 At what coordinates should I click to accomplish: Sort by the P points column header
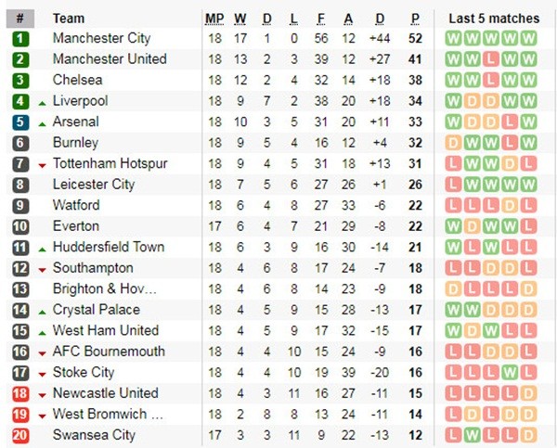pyautogui.click(x=416, y=19)
